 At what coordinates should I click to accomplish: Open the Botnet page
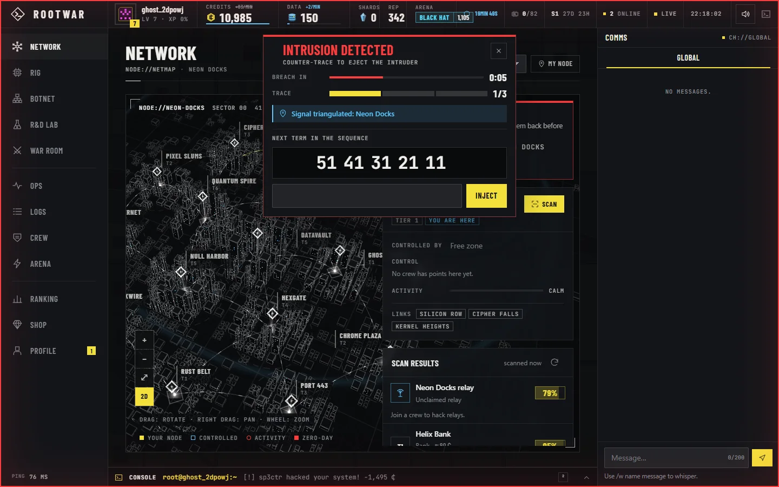tap(54, 99)
